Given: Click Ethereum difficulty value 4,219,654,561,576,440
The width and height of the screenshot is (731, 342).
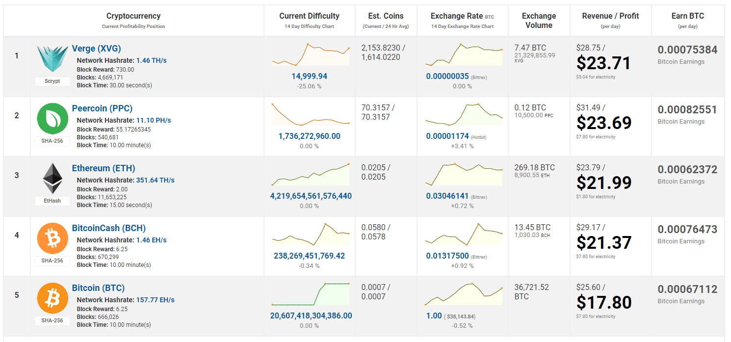Looking at the screenshot, I should click(311, 196).
